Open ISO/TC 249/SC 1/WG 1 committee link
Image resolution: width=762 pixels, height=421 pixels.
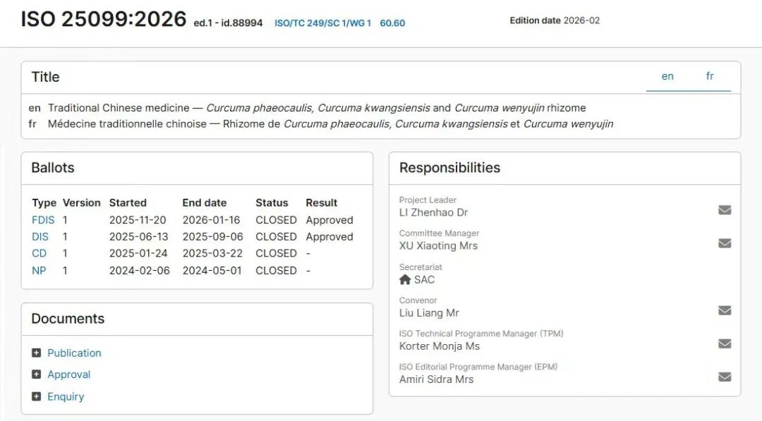(322, 23)
